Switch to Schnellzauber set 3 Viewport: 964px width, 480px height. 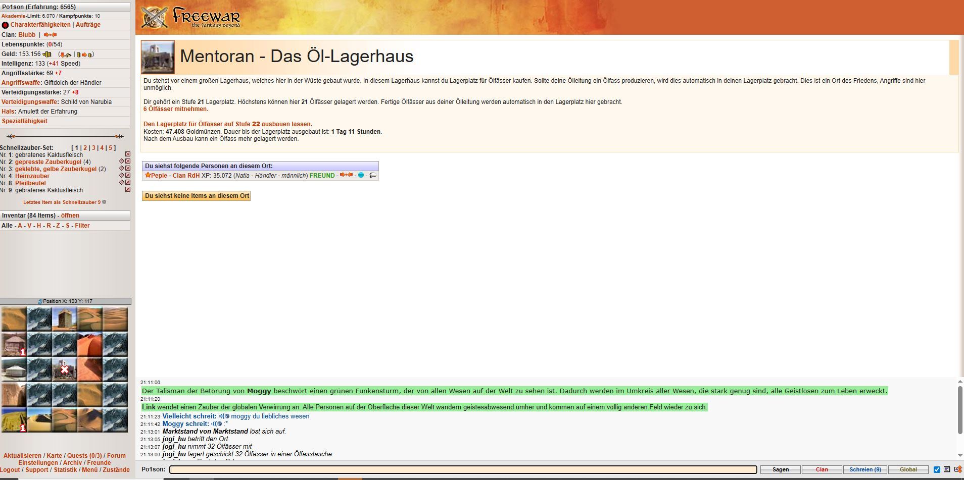(93, 148)
